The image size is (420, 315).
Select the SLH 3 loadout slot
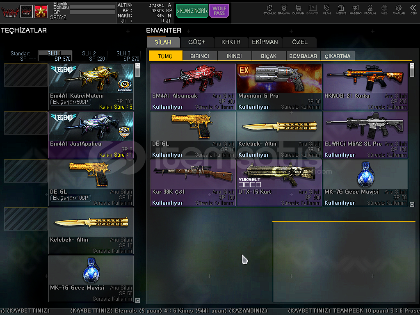coord(124,56)
